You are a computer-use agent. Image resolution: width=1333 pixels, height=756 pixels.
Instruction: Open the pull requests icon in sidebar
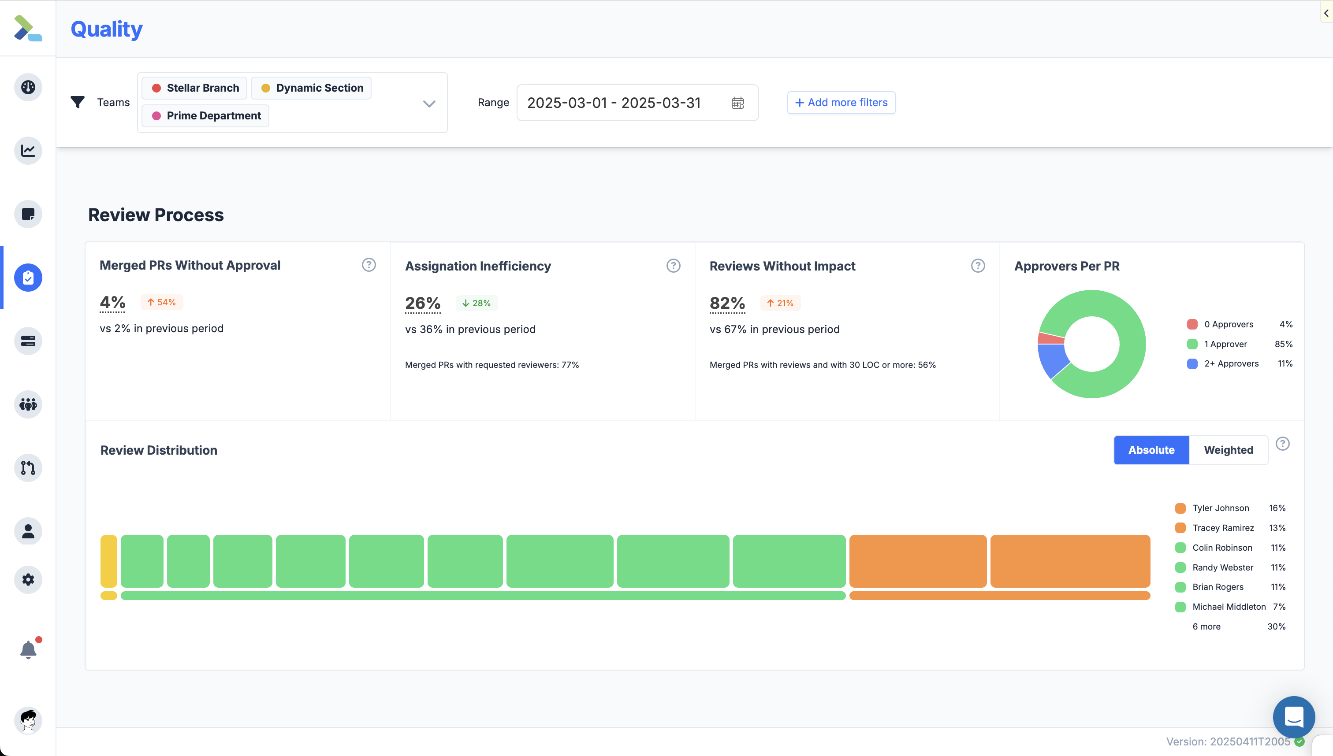[28, 468]
